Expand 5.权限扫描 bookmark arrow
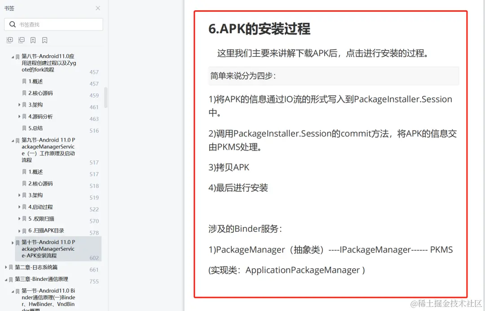This screenshot has height=311, width=485. coord(19,219)
